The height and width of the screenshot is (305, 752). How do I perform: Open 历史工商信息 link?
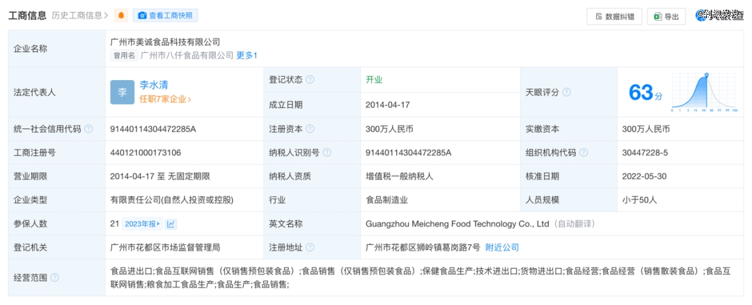79,15
